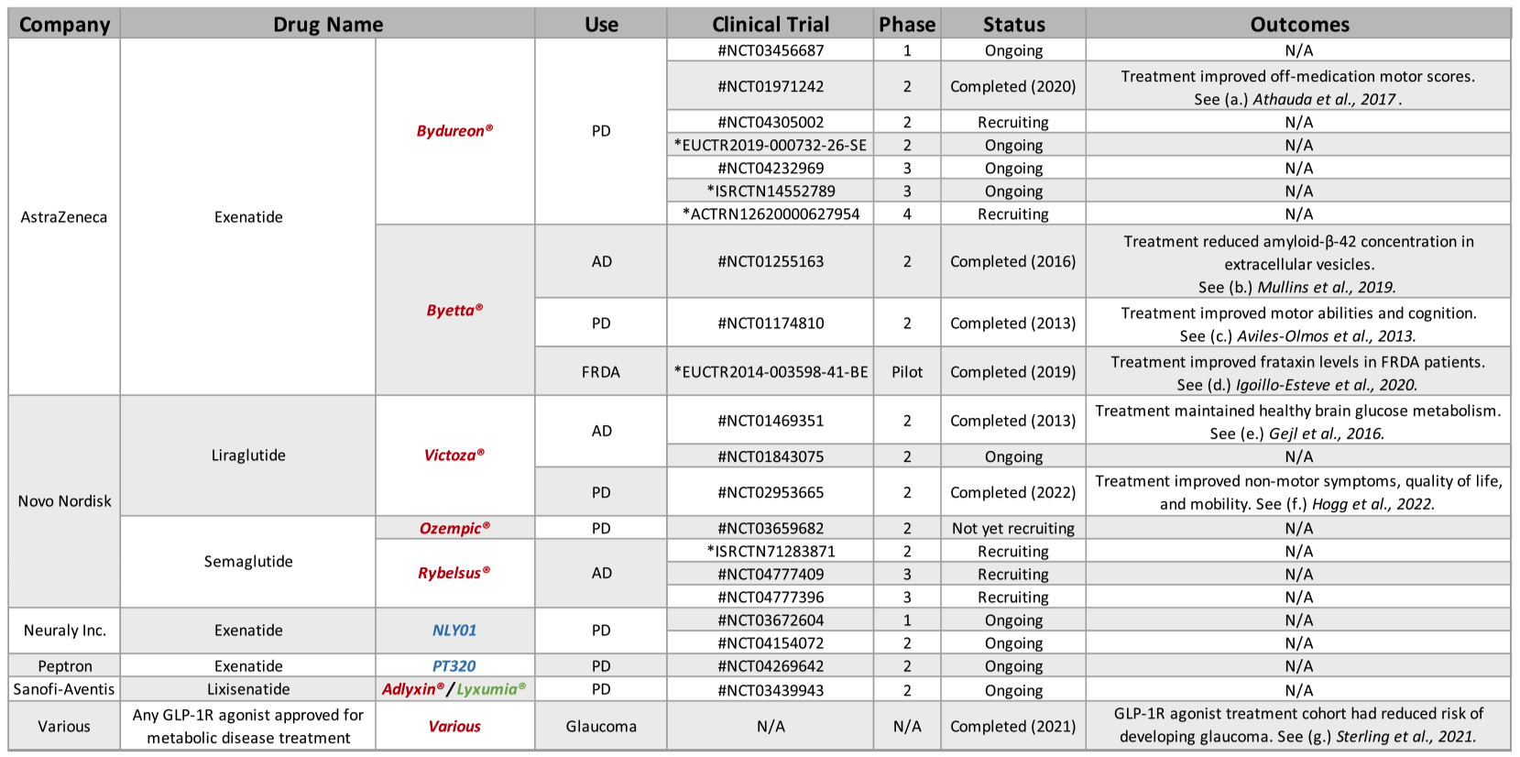The image size is (1520, 757).
Task: Select the Rybelsus brand name
Action: click(x=454, y=573)
